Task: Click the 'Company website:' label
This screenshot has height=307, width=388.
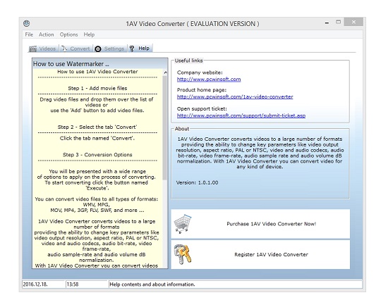Action: (200, 73)
